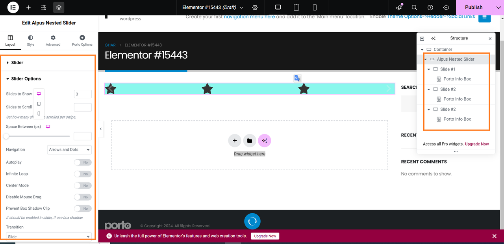The height and width of the screenshot is (244, 504).
Task: Toggle the Structure layers icon in top bar
Action: (x=59, y=7)
